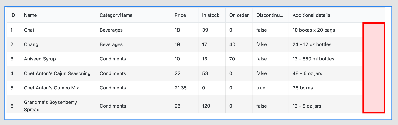This screenshot has width=398, height=125.
Task: Click the ID column header
Action: click(13, 15)
